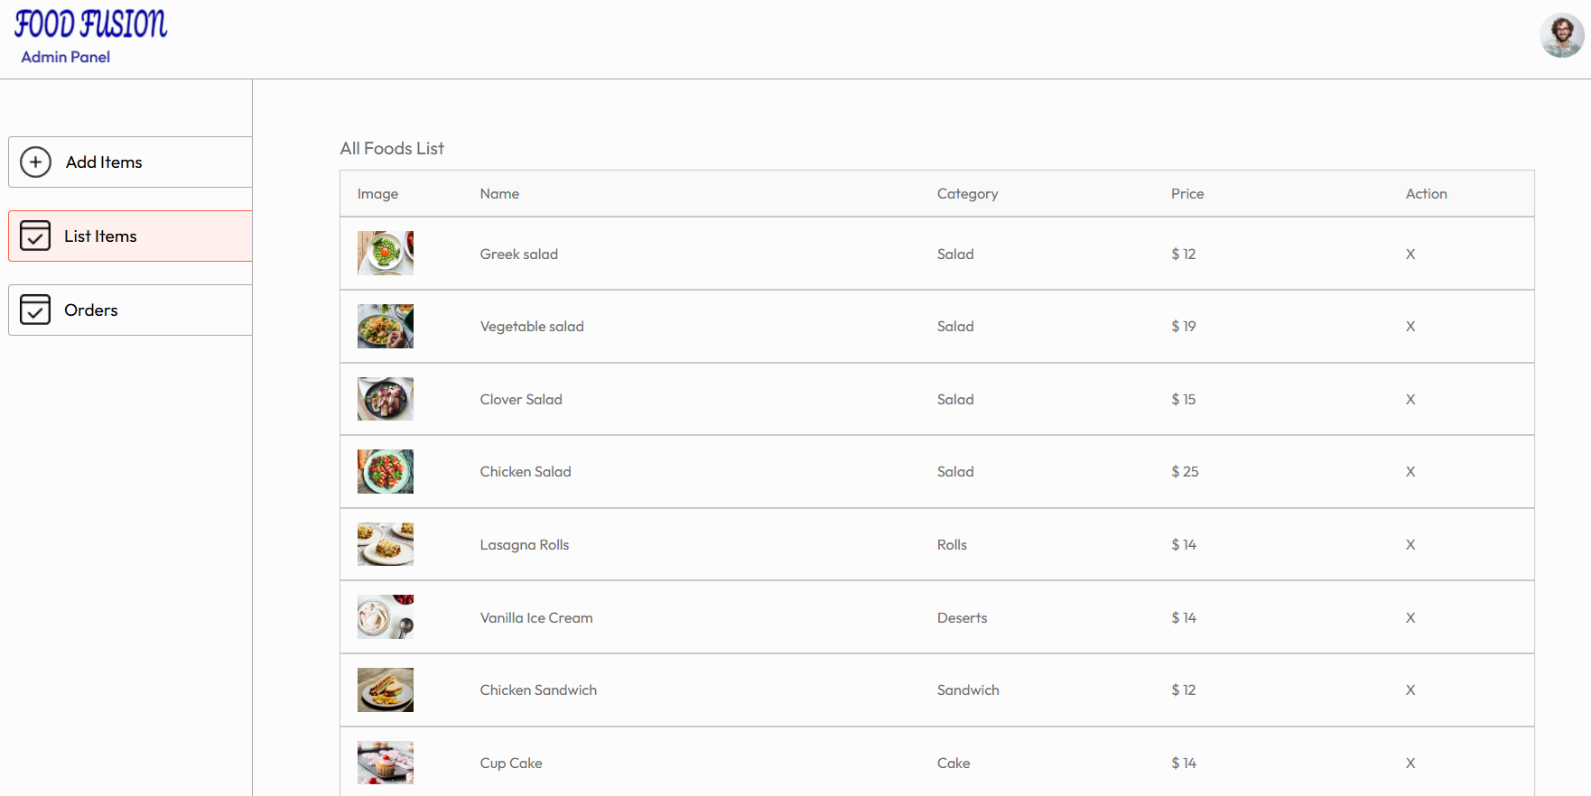Remove Clover Salad from the list
The width and height of the screenshot is (1591, 796).
coord(1410,400)
